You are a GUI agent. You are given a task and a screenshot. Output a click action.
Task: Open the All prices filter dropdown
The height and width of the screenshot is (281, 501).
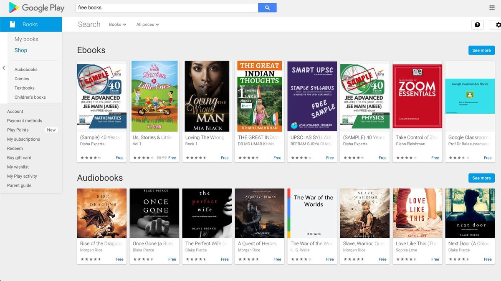click(147, 25)
